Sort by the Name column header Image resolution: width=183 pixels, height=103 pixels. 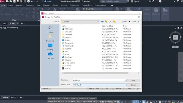(x=64, y=26)
